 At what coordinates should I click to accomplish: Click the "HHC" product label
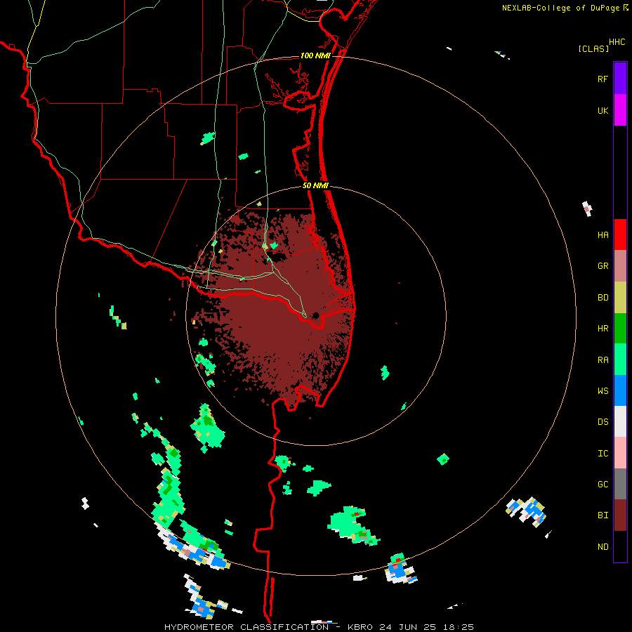617,42
